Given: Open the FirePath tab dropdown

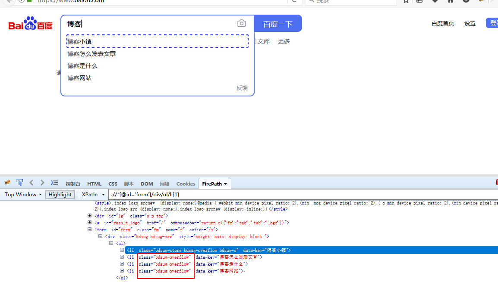Looking at the screenshot, I should pos(226,184).
